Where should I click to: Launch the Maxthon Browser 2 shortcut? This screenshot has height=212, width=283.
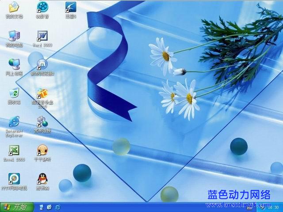pyautogui.click(x=42, y=64)
